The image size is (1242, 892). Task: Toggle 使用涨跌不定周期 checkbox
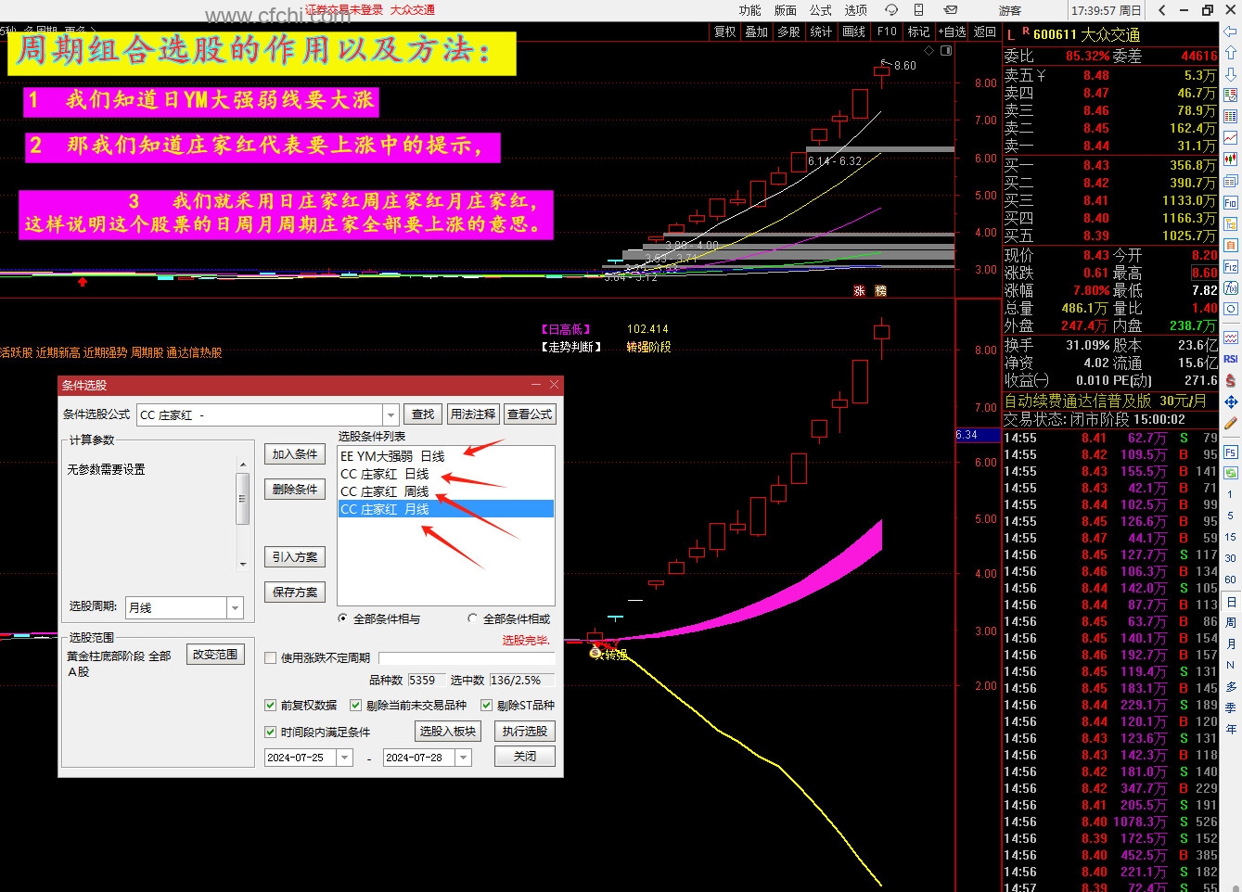pos(271,657)
